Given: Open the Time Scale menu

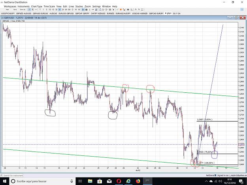Looking at the screenshot, I should 49,6.
